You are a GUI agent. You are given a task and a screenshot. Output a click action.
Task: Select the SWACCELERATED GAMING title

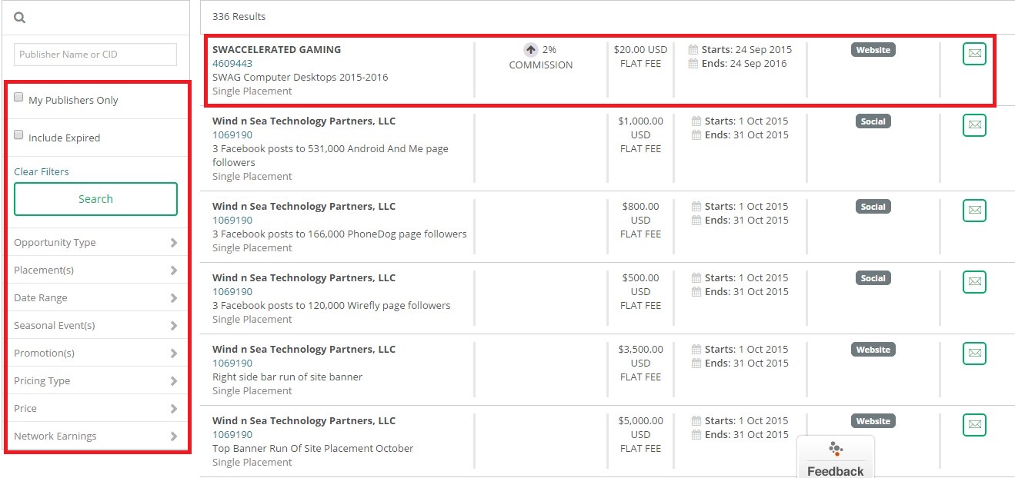pyautogui.click(x=277, y=49)
